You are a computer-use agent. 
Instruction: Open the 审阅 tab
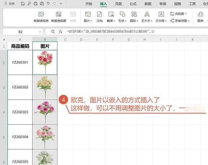point(163,4)
